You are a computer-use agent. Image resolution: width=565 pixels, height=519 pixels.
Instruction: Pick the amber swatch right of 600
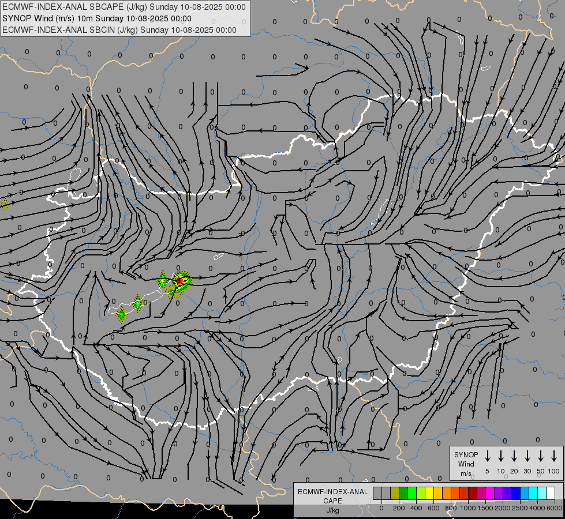[438, 493]
